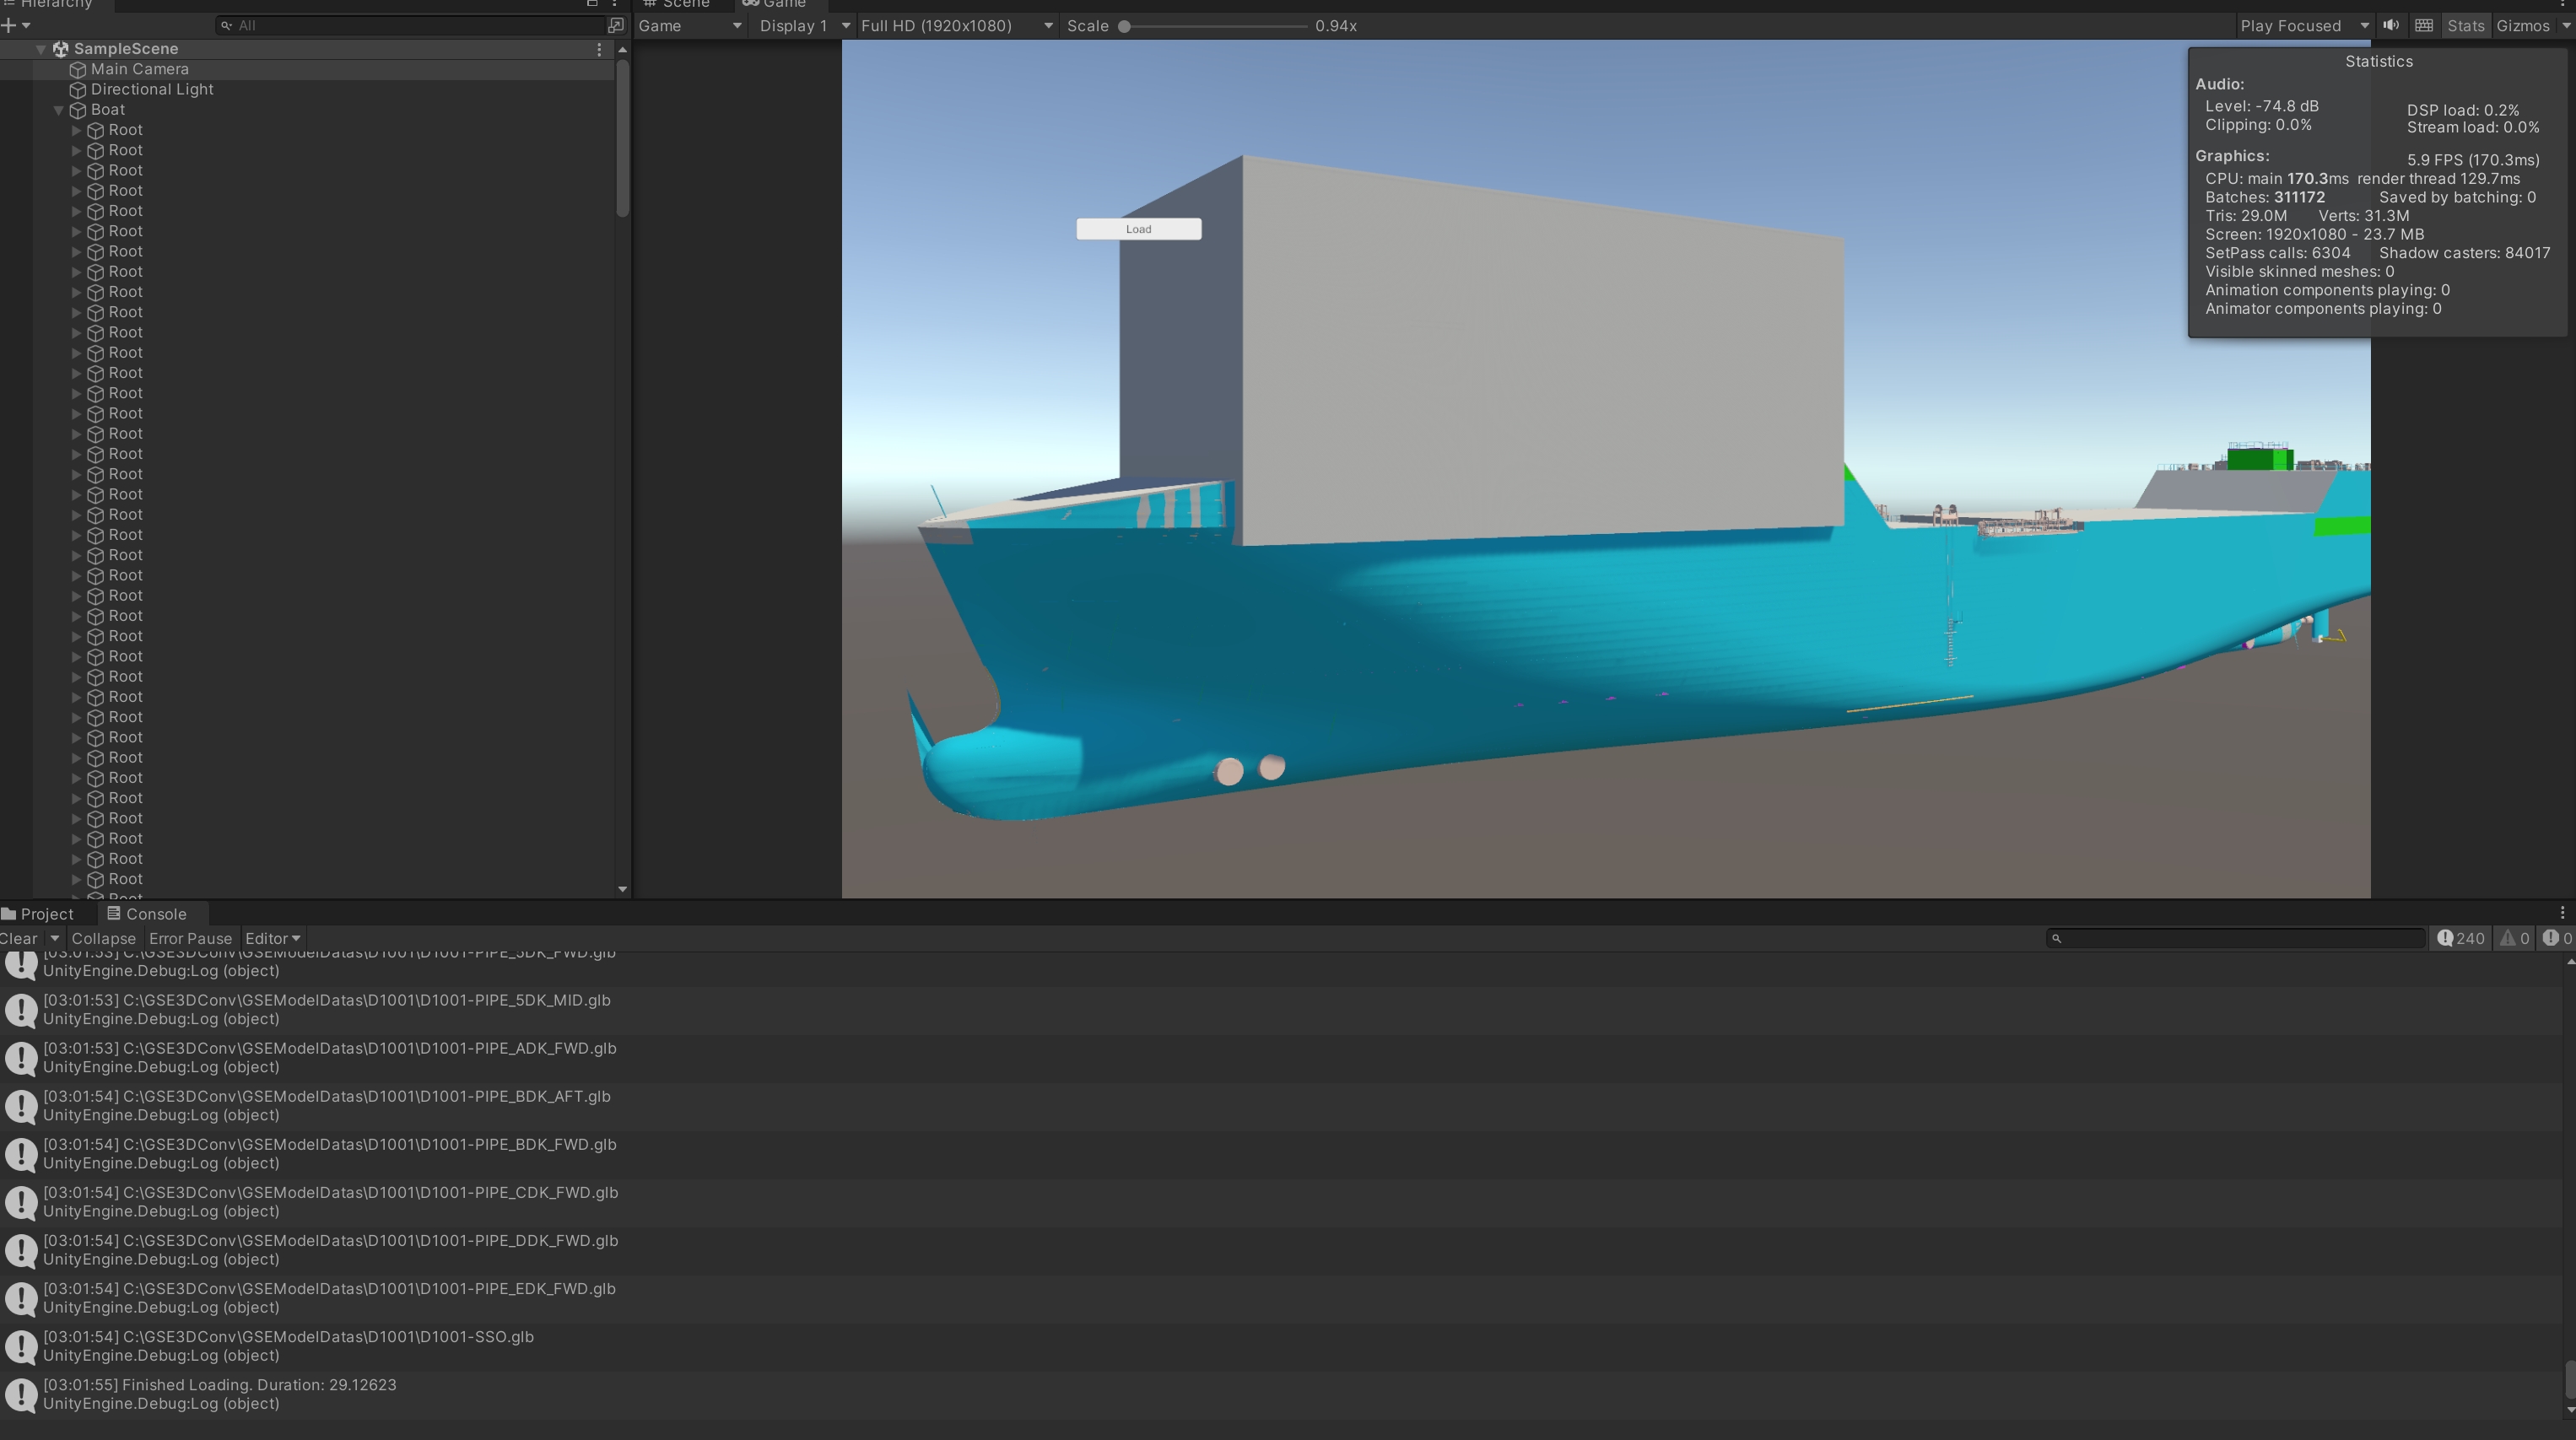Click the Console search field
Screen dimensions: 2576x1440
tap(2236, 938)
